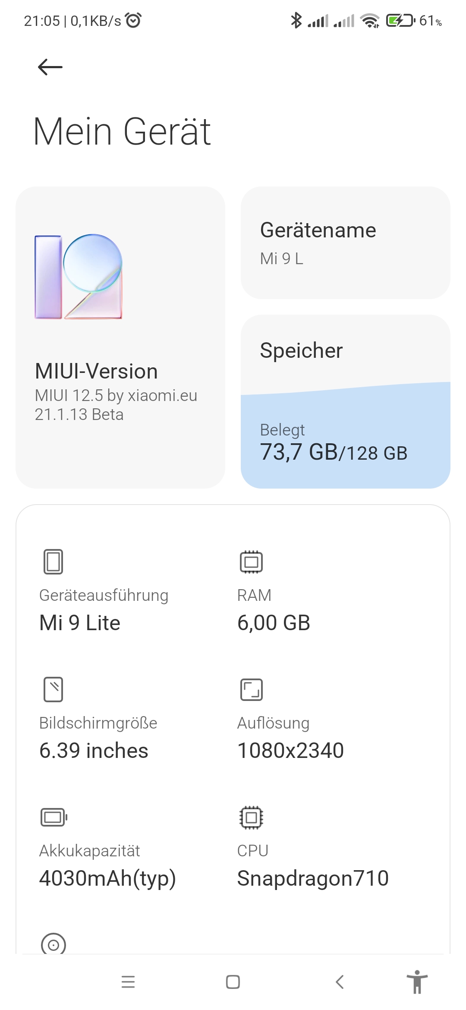Tap the home button in navigation bar
The image size is (466, 1010).
coord(233,982)
